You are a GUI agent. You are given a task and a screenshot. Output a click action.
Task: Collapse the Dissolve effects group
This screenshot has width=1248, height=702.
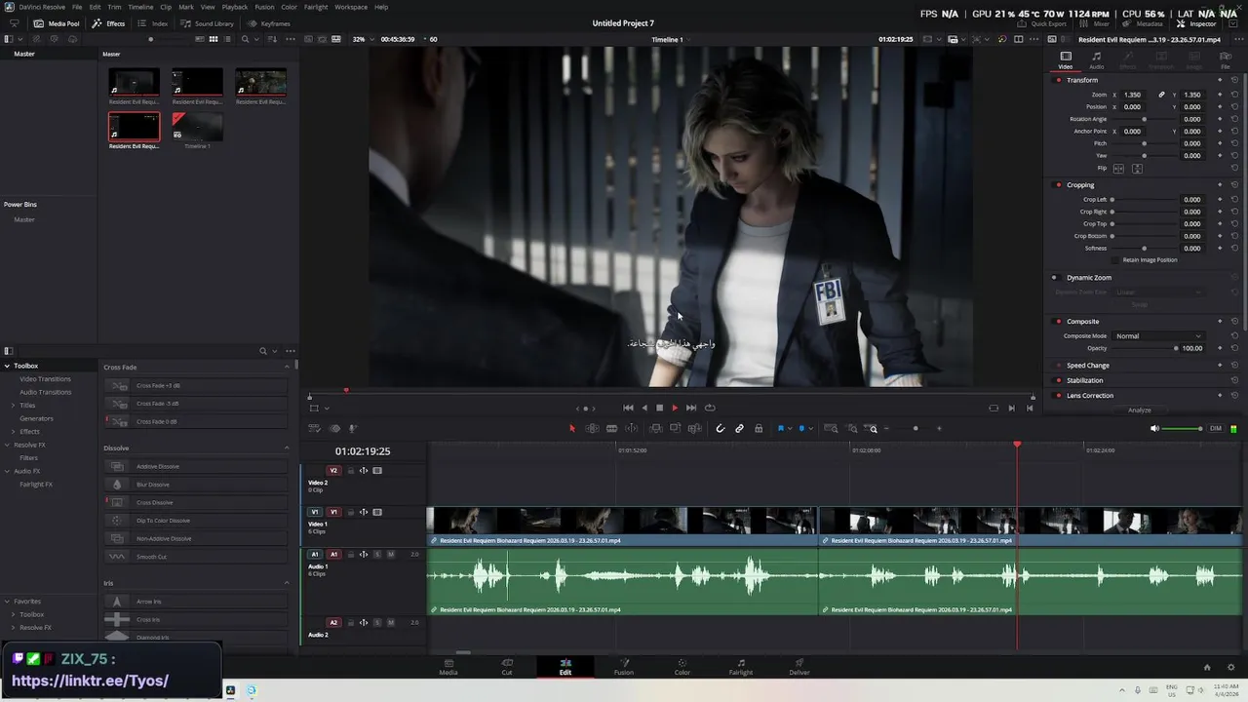tap(287, 448)
